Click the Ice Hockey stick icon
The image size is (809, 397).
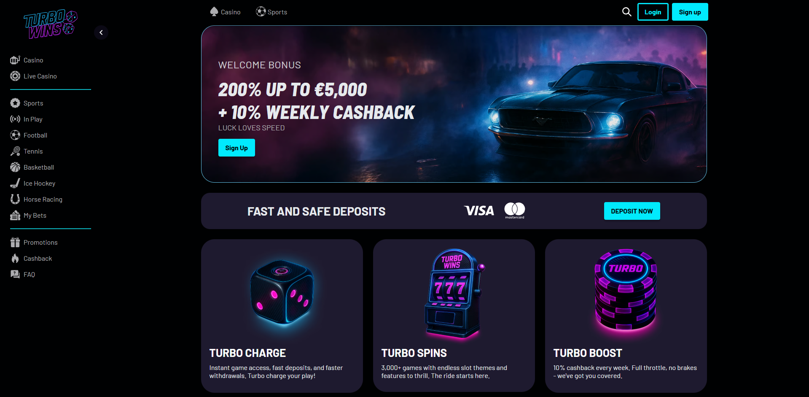(x=15, y=183)
